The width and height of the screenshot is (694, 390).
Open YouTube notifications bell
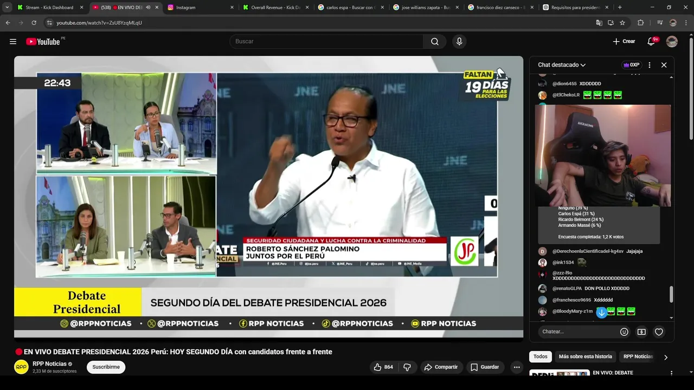[x=651, y=42]
